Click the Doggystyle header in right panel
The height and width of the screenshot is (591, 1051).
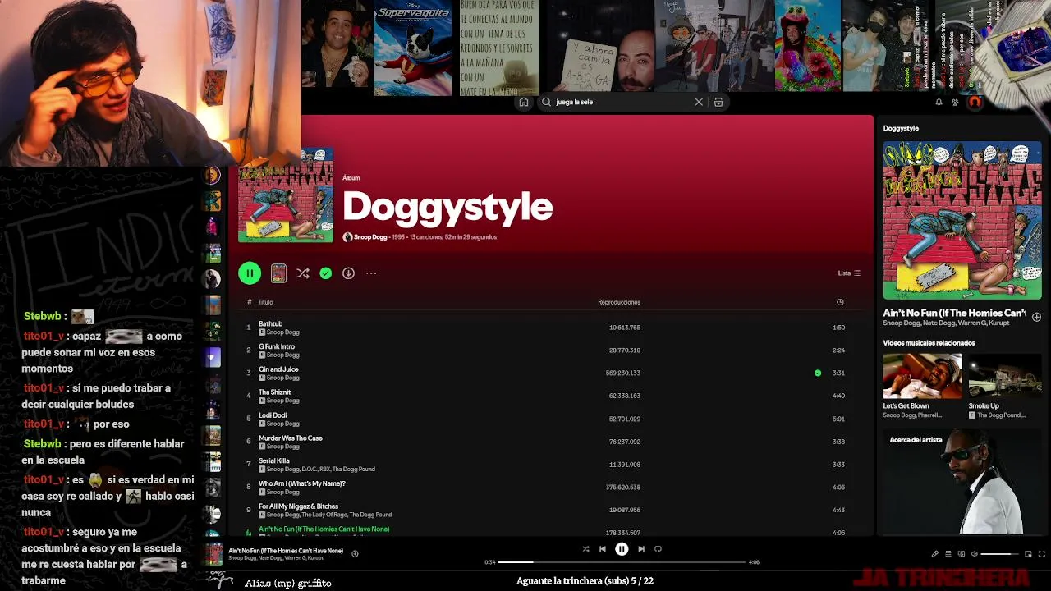click(x=901, y=128)
